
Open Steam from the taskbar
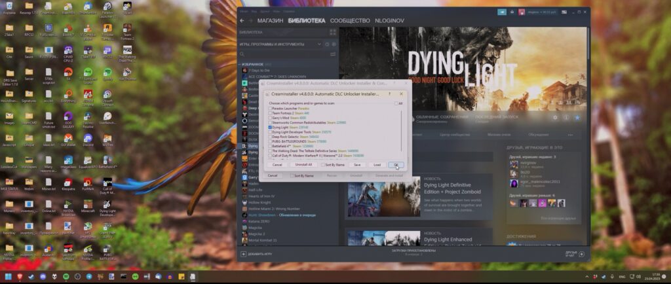coord(31,277)
